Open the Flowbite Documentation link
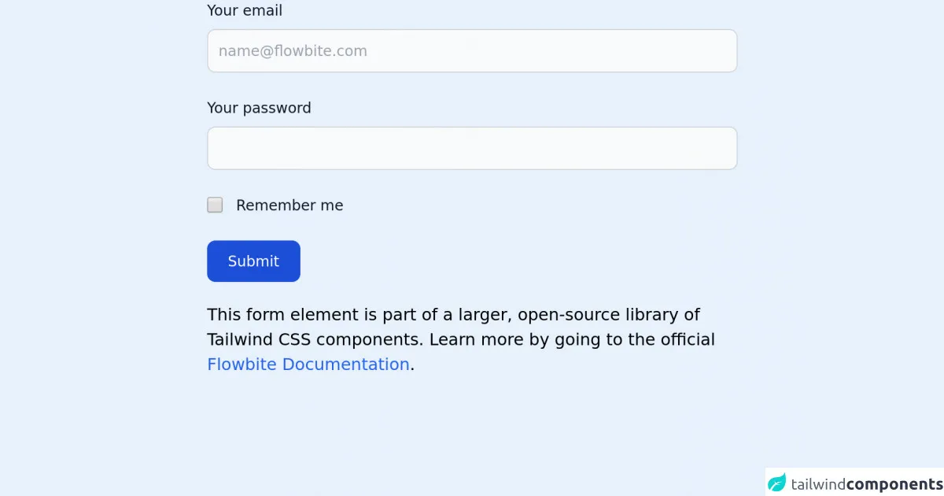This screenshot has height=496, width=944. tap(308, 365)
